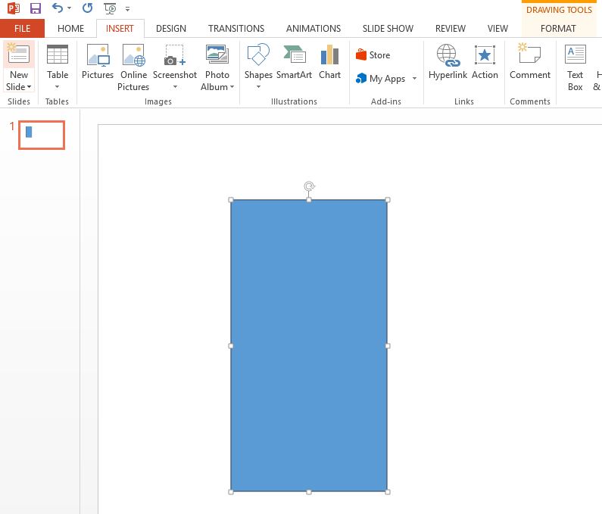Open the Undo history dropdown arrow

(69, 8)
